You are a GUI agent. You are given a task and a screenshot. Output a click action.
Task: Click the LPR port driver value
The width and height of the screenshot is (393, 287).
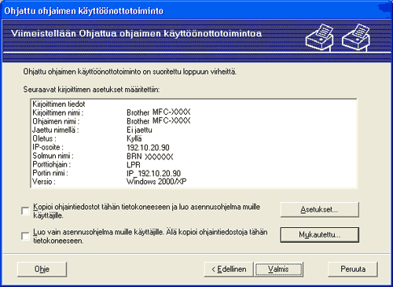point(134,165)
